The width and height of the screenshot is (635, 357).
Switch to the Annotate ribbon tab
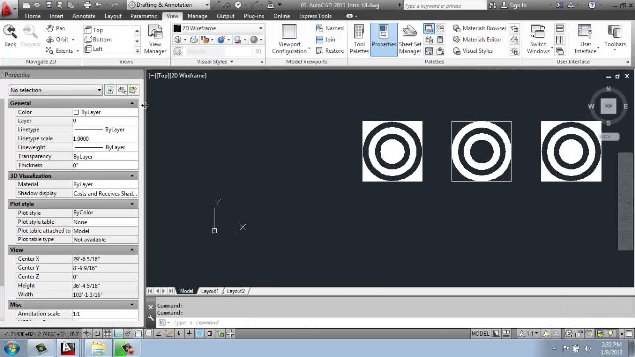coord(84,16)
